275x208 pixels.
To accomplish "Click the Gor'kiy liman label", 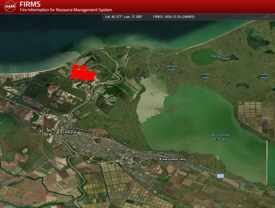I will coord(220,57).
